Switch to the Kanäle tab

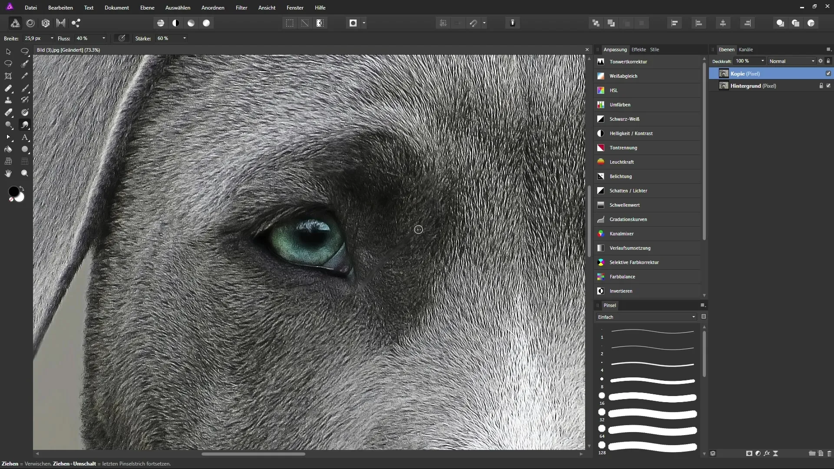[x=746, y=50]
